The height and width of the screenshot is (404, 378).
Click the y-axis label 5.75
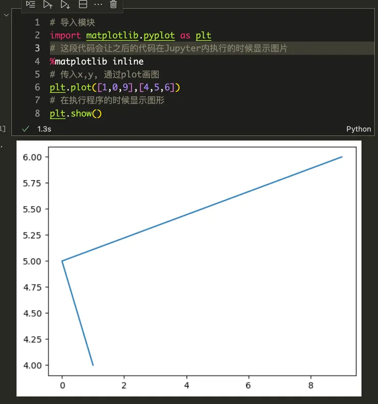[x=32, y=183]
